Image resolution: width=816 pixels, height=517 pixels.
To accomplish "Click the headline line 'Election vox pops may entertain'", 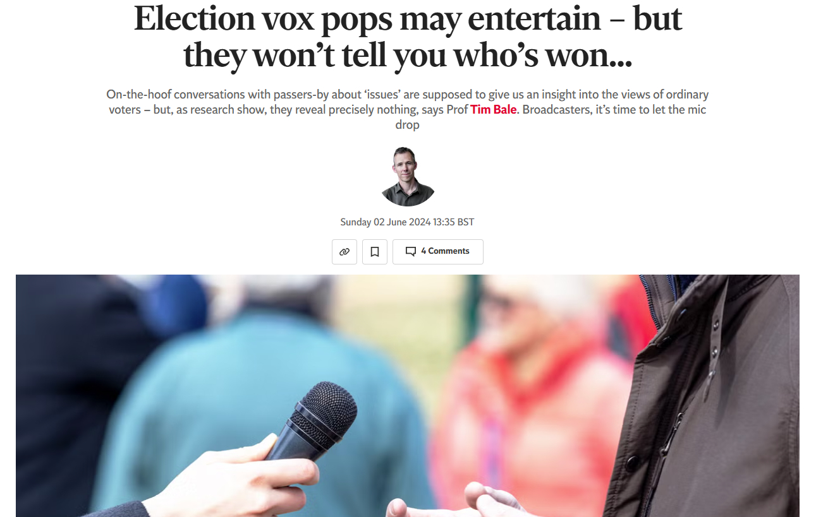I will pyautogui.click(x=408, y=18).
